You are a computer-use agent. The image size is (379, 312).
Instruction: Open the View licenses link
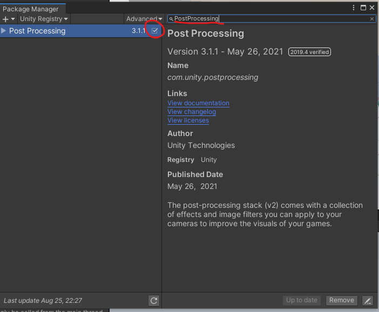click(188, 120)
